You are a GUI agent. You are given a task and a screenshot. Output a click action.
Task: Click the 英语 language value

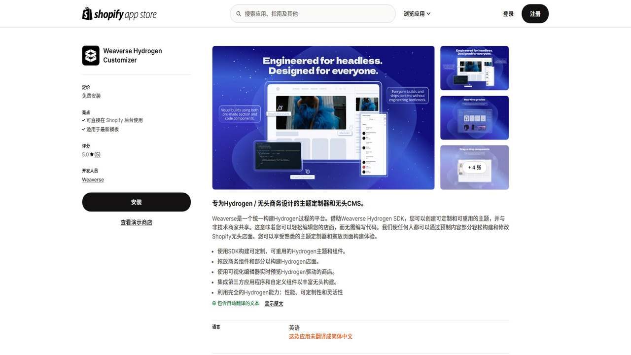tap(294, 328)
